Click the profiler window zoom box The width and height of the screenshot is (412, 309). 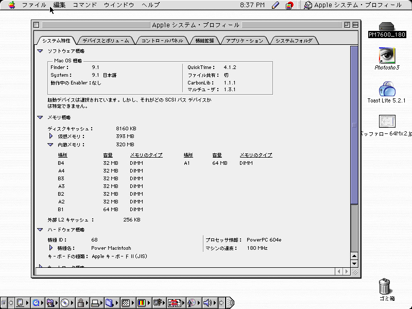(x=347, y=25)
